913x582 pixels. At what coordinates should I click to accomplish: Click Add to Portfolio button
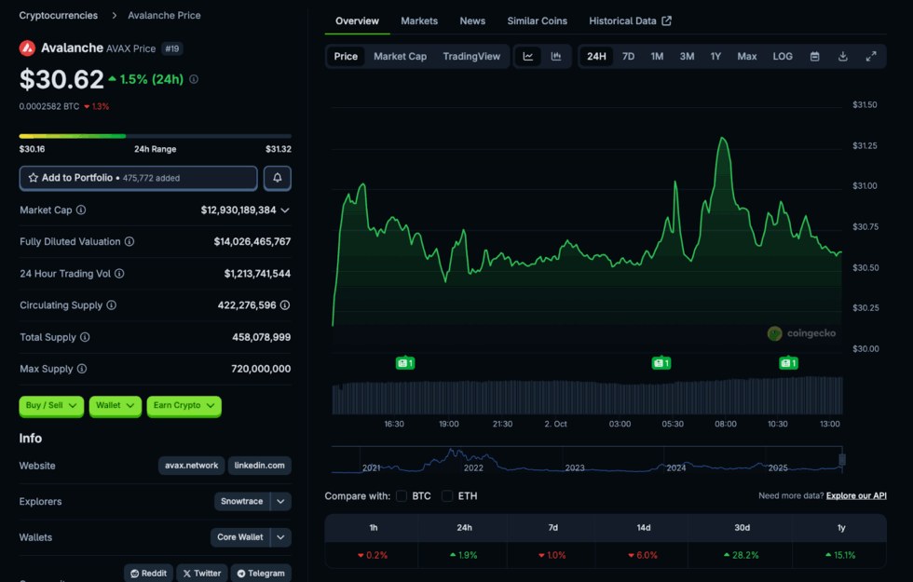pos(138,178)
